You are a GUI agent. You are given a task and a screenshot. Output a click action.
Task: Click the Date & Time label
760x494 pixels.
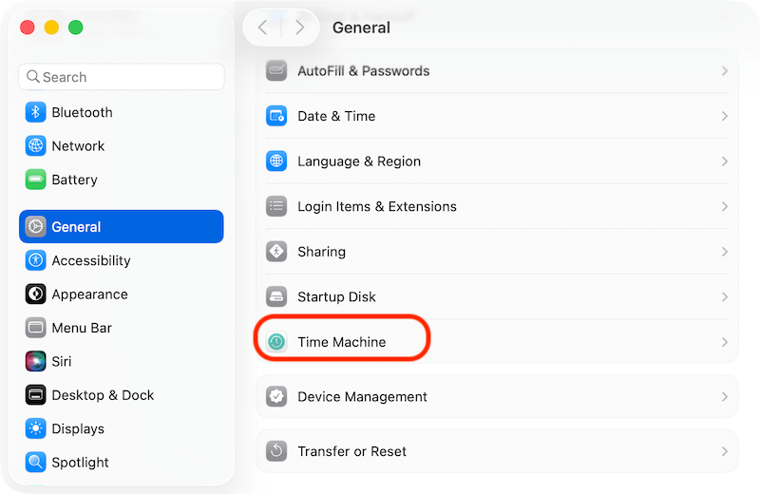pos(336,116)
